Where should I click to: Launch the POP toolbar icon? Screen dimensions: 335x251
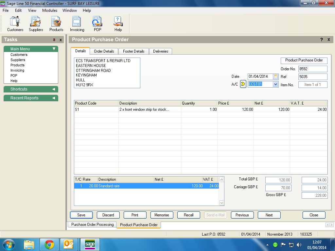(97, 24)
